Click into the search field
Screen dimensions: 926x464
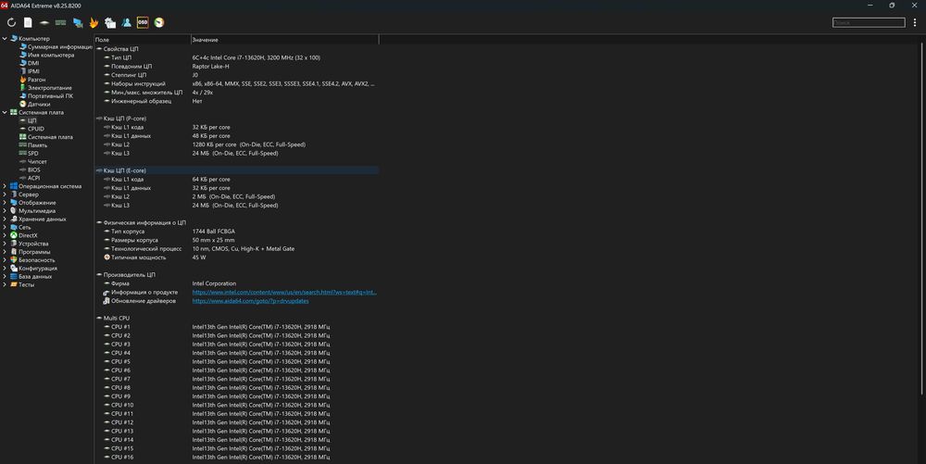(x=869, y=22)
